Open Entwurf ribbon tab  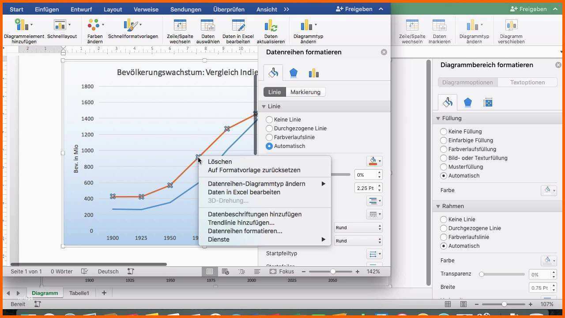click(x=82, y=9)
